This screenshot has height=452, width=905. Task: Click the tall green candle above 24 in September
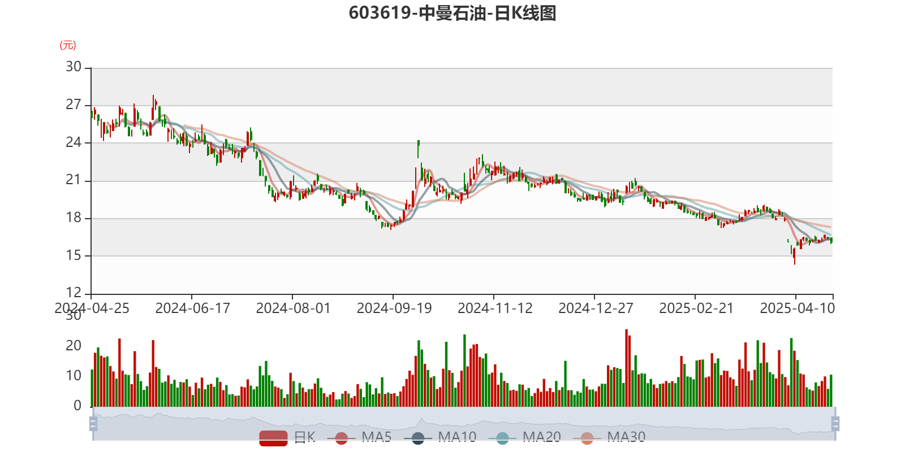(419, 149)
